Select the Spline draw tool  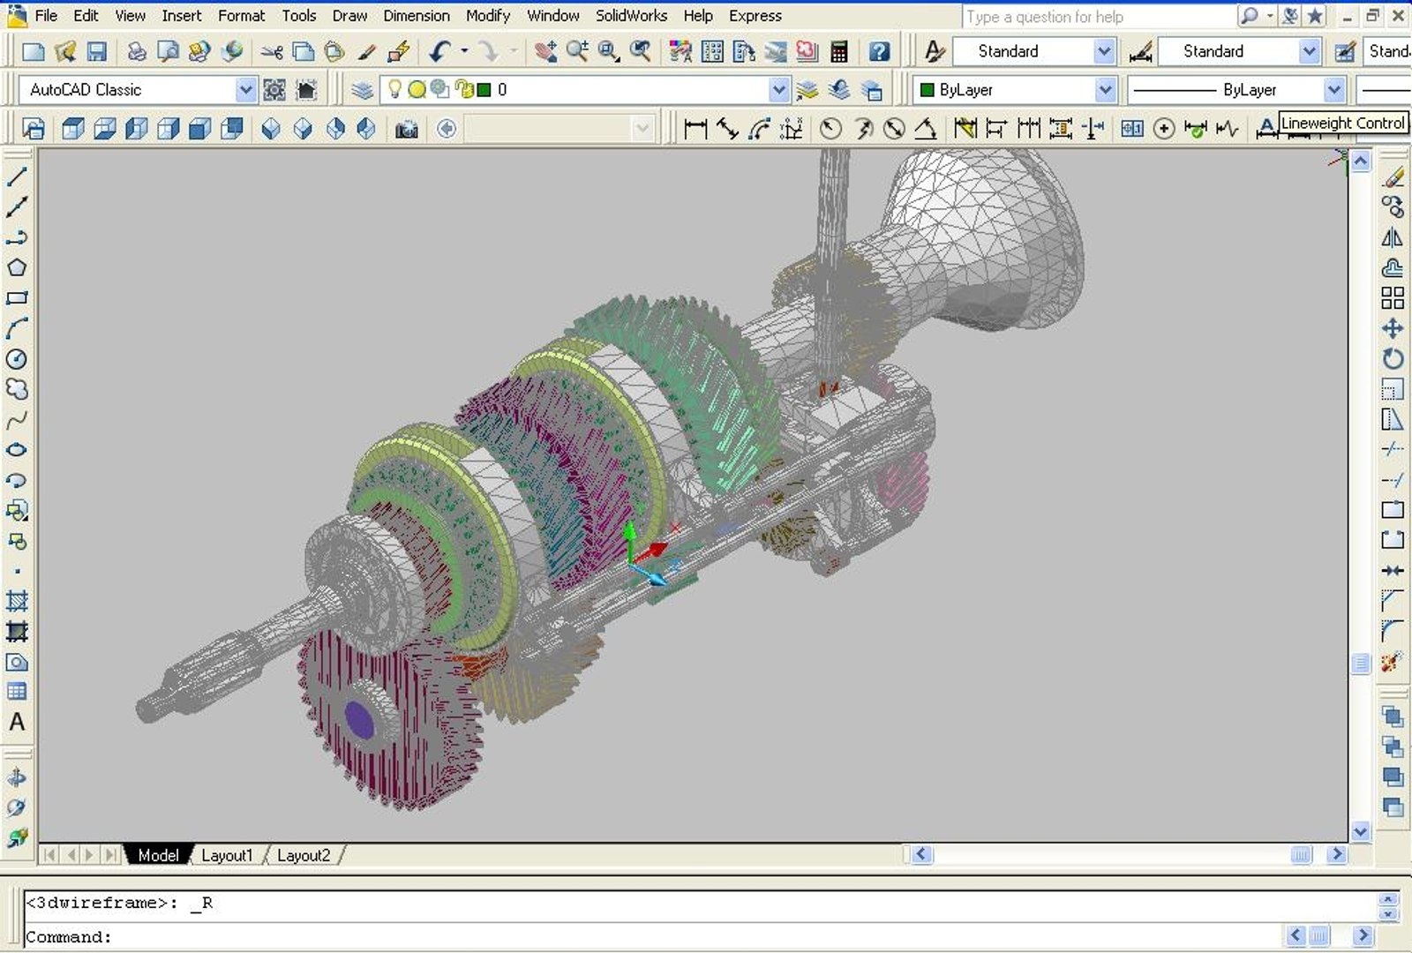(x=17, y=420)
